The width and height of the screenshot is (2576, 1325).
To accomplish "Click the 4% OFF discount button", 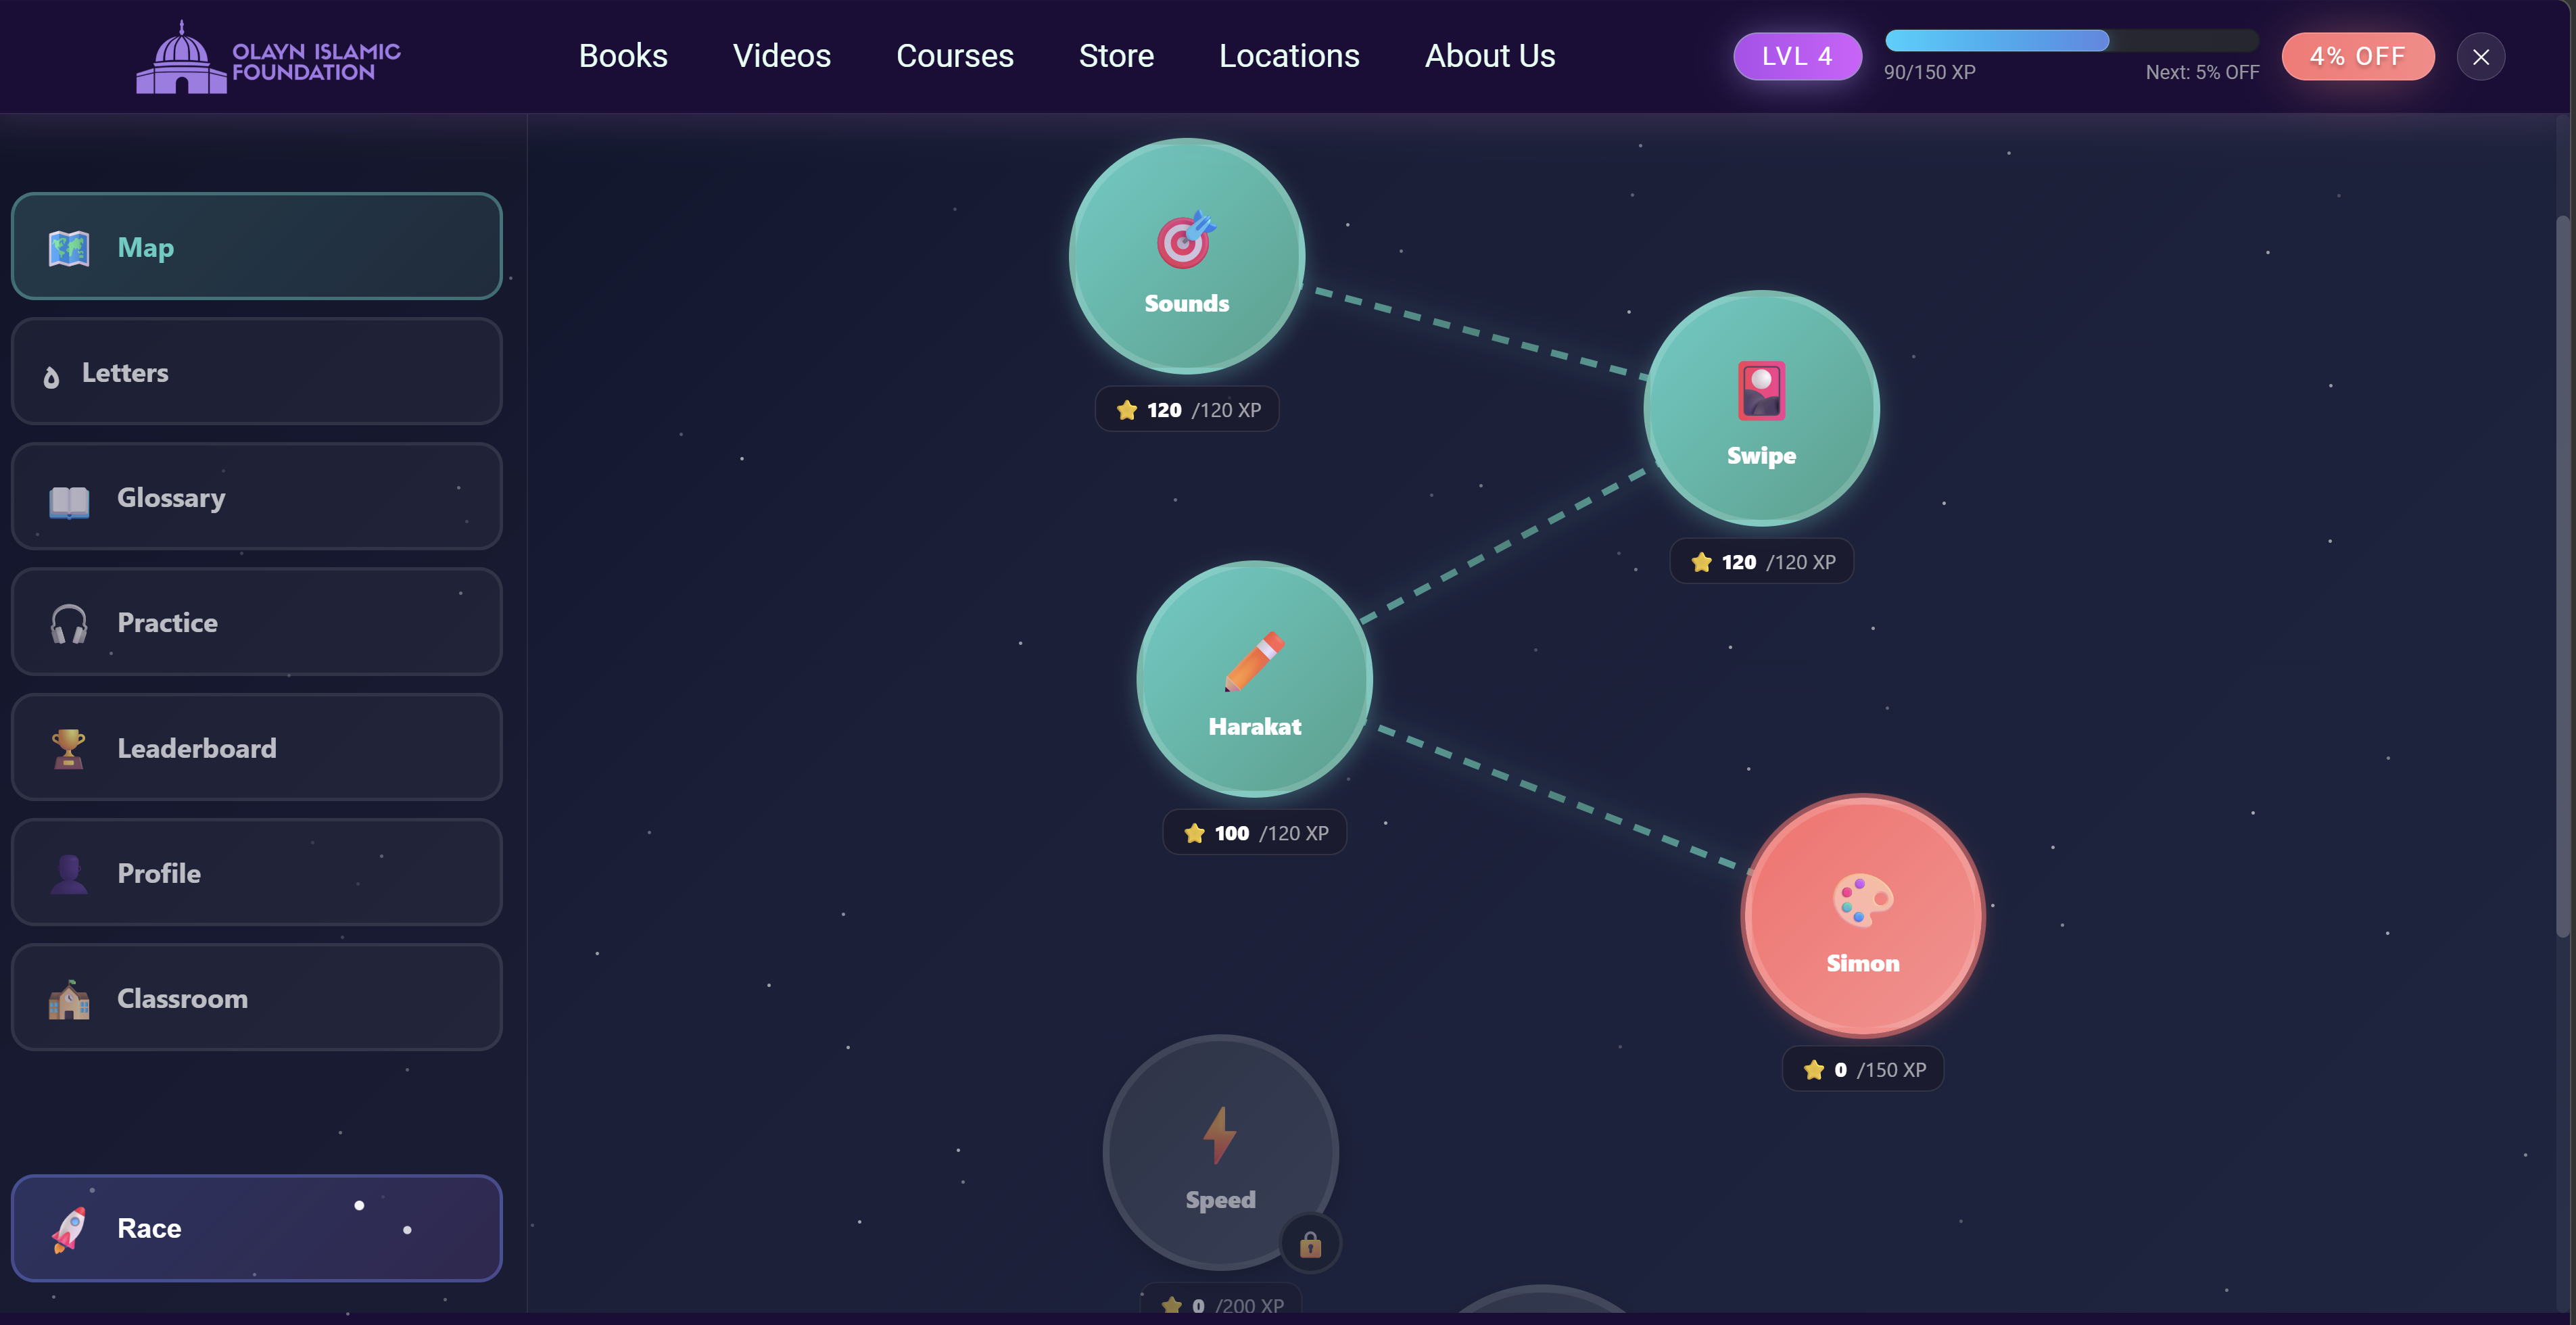I will [2358, 56].
